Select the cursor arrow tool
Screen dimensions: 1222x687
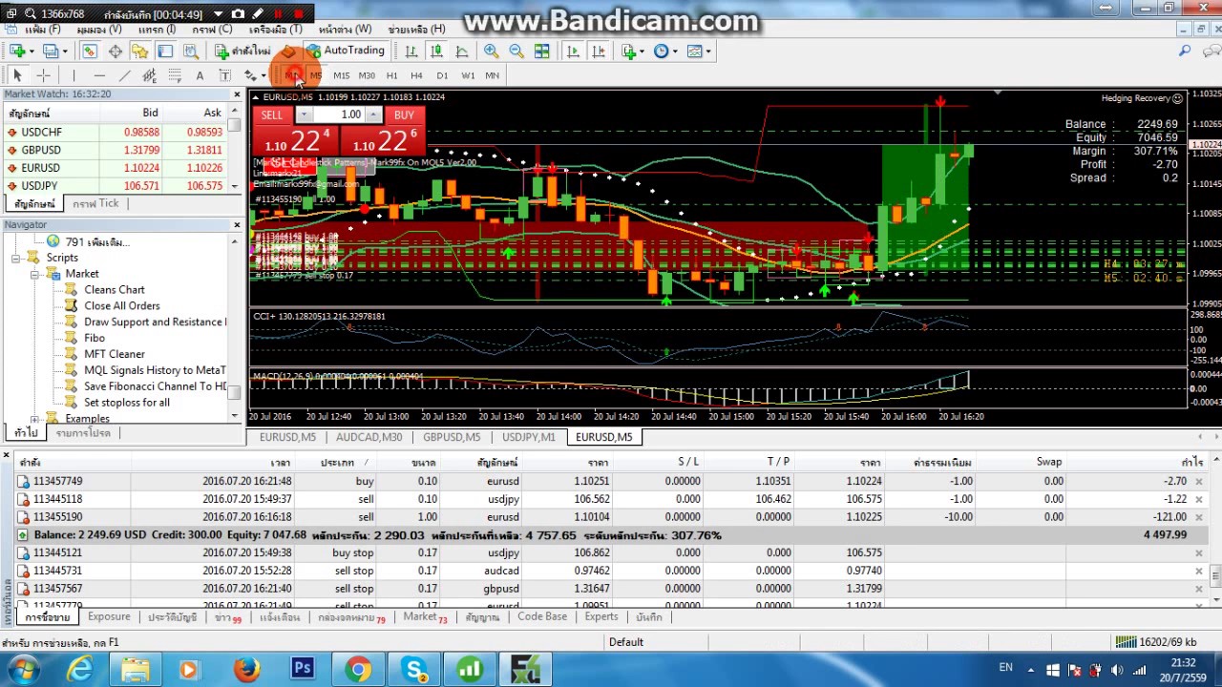pyautogui.click(x=17, y=75)
